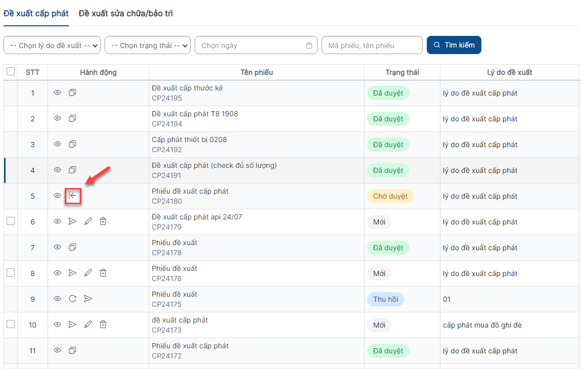This screenshot has width=581, height=369.
Task: Click the code 'CP24178'
Action: click(167, 253)
